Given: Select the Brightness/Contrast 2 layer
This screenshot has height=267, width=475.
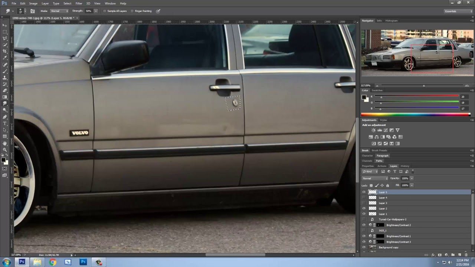Looking at the screenshot, I should click(399, 225).
